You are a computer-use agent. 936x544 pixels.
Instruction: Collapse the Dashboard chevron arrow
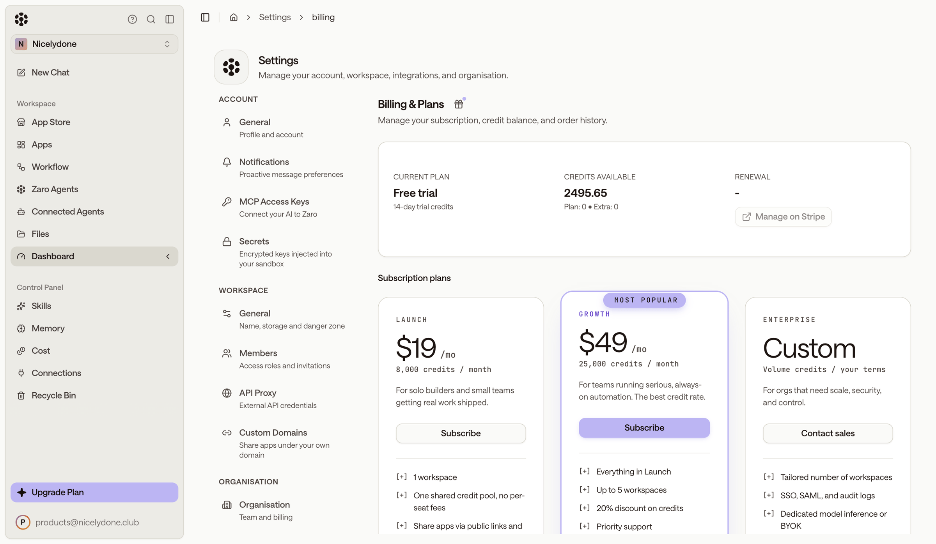(168, 256)
